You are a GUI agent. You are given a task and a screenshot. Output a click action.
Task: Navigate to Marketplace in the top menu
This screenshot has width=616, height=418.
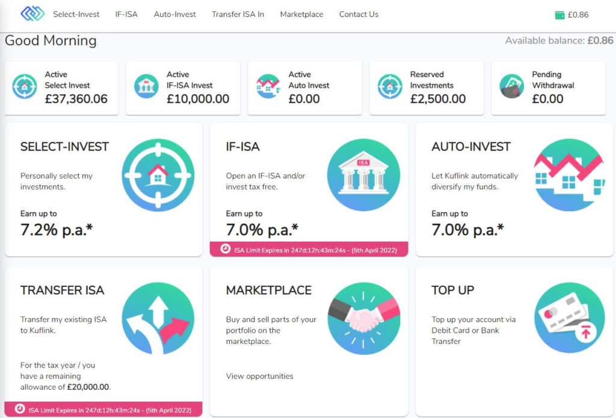pos(302,14)
